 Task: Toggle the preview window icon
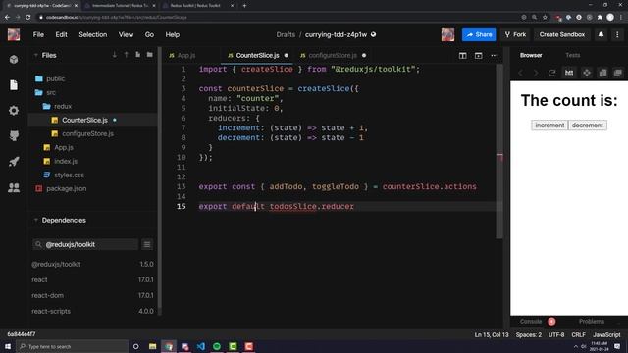(x=478, y=56)
